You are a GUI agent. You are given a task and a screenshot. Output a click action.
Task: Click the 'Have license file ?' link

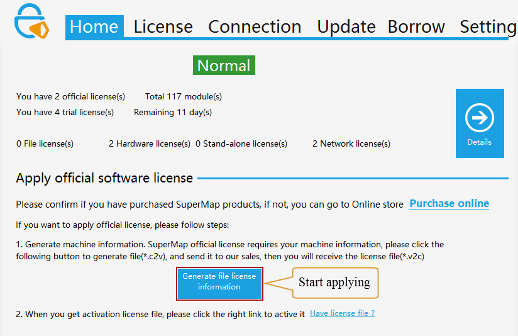click(x=342, y=313)
